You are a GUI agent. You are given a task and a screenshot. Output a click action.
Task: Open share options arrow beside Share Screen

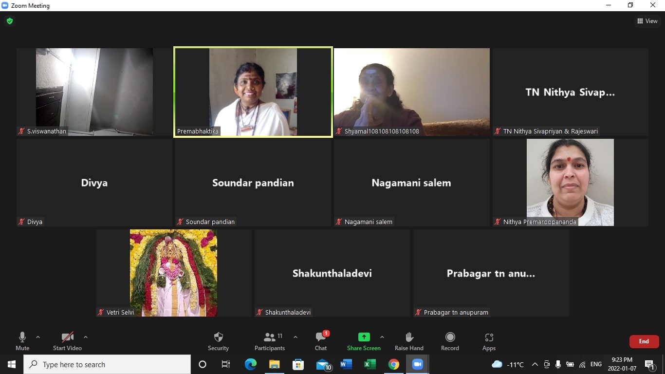point(382,337)
